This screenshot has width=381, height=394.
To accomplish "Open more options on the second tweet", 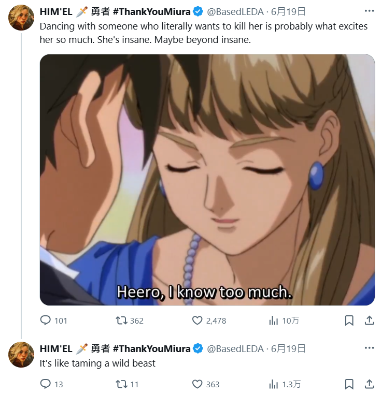I will 369,348.
